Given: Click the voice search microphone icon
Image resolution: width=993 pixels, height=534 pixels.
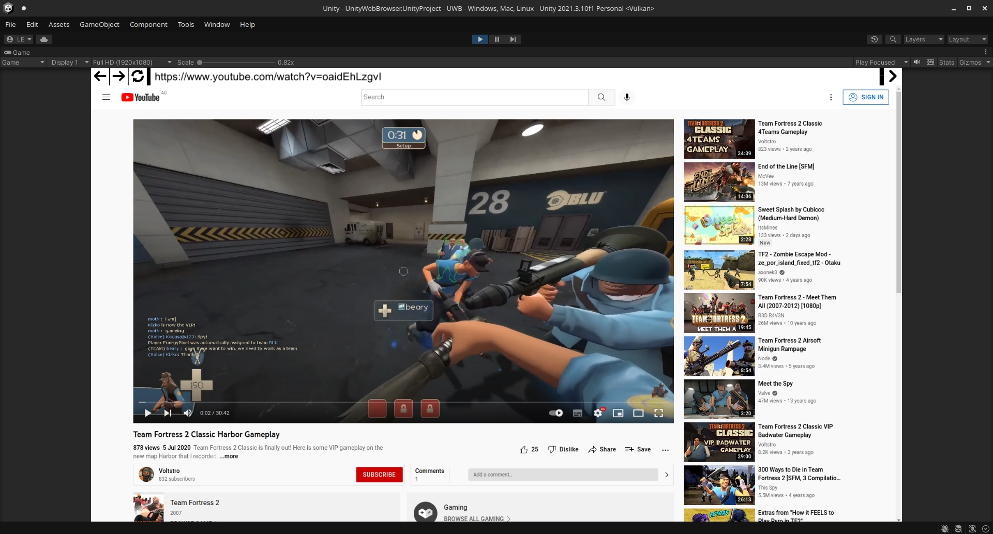Looking at the screenshot, I should 627,97.
